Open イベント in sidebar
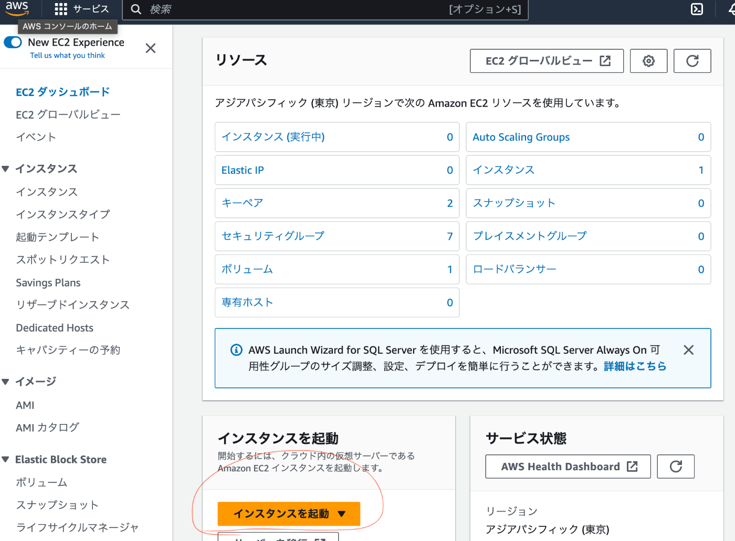 click(36, 137)
